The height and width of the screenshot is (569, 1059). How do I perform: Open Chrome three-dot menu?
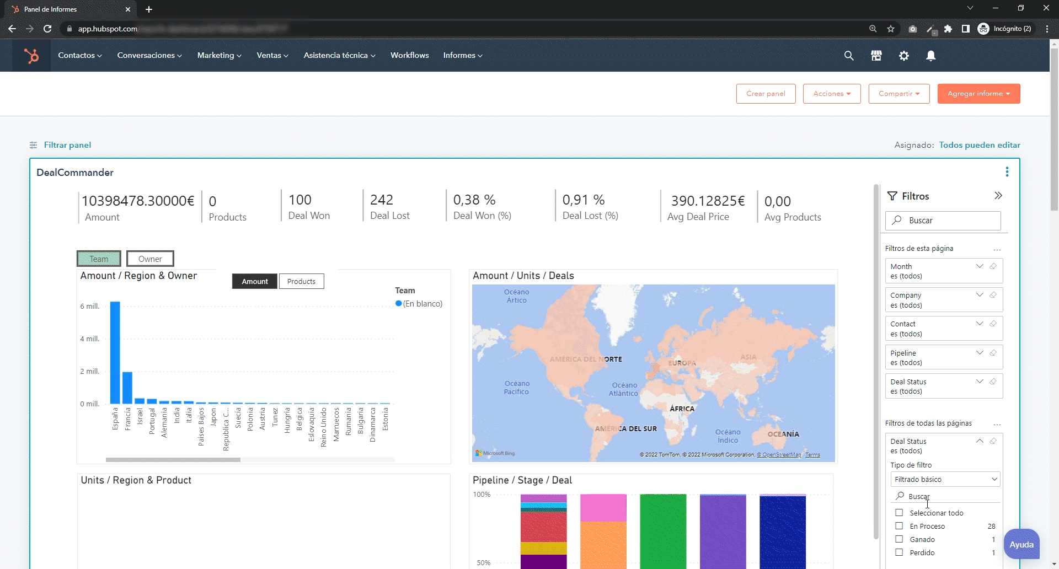[1047, 29]
